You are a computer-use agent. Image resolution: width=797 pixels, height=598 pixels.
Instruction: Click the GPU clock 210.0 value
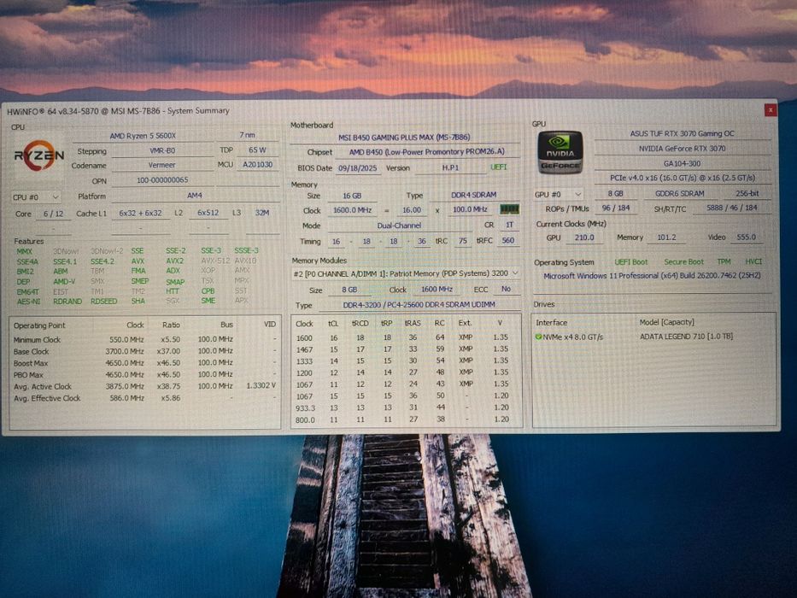point(584,237)
